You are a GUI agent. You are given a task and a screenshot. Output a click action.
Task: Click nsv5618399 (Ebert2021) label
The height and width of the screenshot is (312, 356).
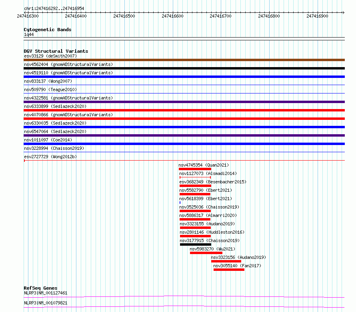click(206, 199)
